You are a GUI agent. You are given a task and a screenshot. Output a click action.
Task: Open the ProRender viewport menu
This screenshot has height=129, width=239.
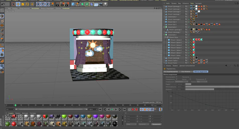click(66, 9)
